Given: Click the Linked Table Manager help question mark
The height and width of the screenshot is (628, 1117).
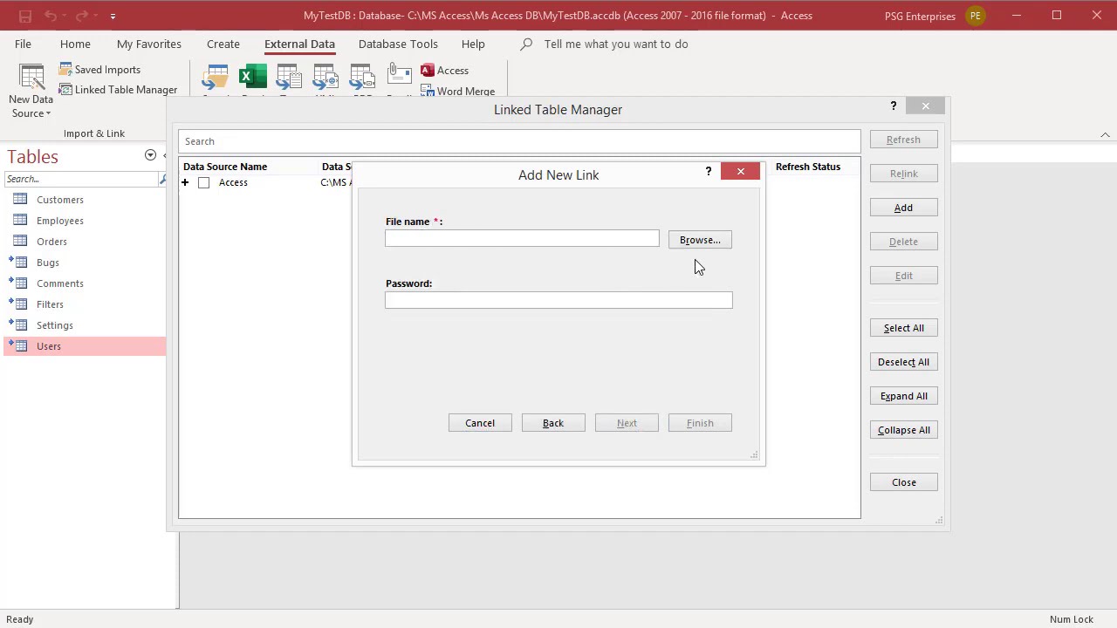Looking at the screenshot, I should coord(893,106).
